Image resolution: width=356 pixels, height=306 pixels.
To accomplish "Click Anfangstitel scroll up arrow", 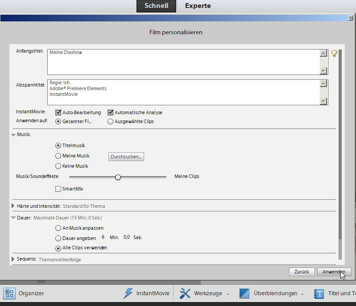I will (x=323, y=53).
